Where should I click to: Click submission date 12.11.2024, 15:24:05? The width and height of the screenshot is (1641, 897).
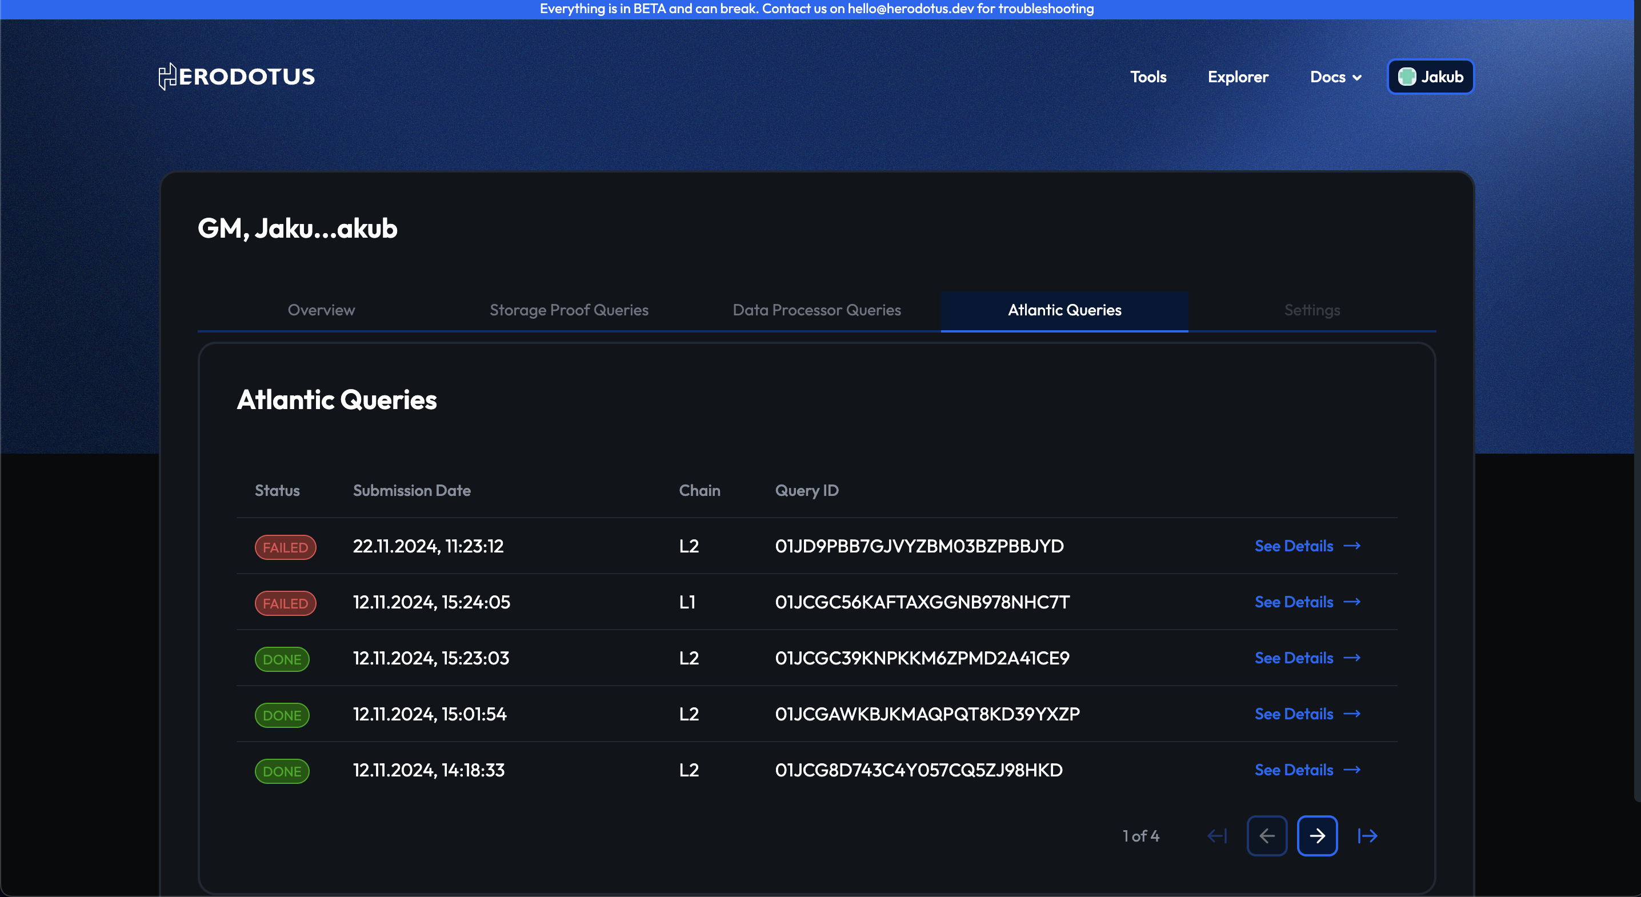click(431, 602)
